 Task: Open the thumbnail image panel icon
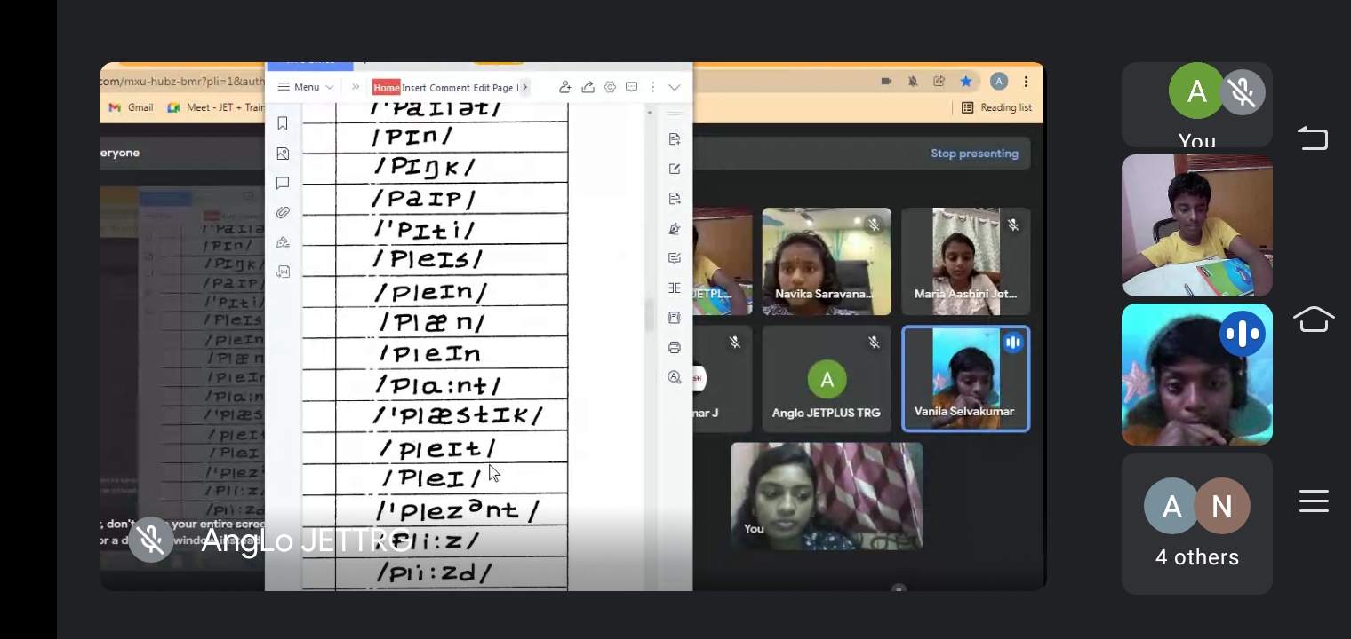click(x=283, y=154)
